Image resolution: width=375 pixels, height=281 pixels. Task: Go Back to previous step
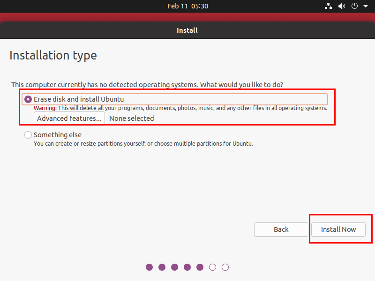click(x=281, y=229)
